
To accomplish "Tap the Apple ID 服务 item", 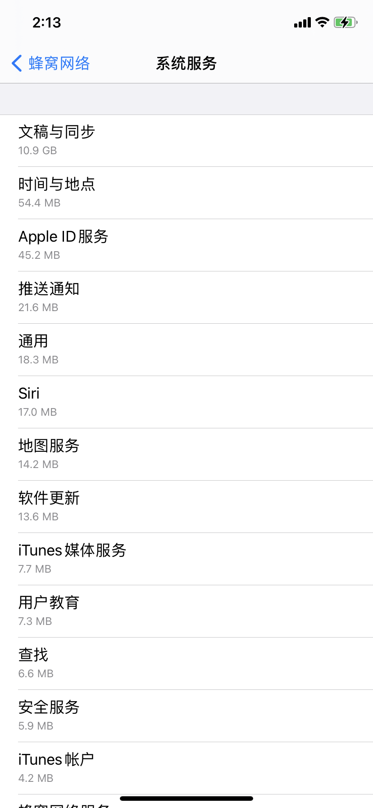I will click(x=186, y=245).
